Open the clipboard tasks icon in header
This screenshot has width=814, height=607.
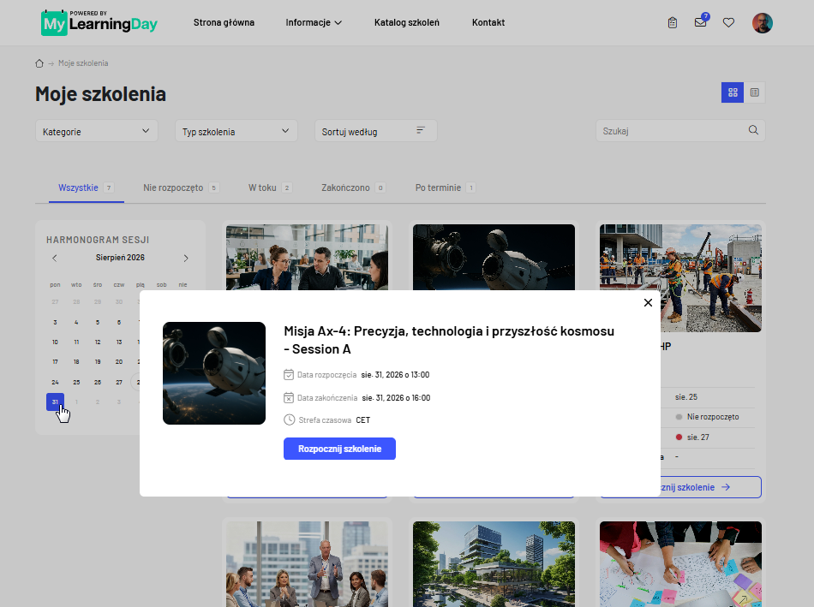tap(673, 23)
